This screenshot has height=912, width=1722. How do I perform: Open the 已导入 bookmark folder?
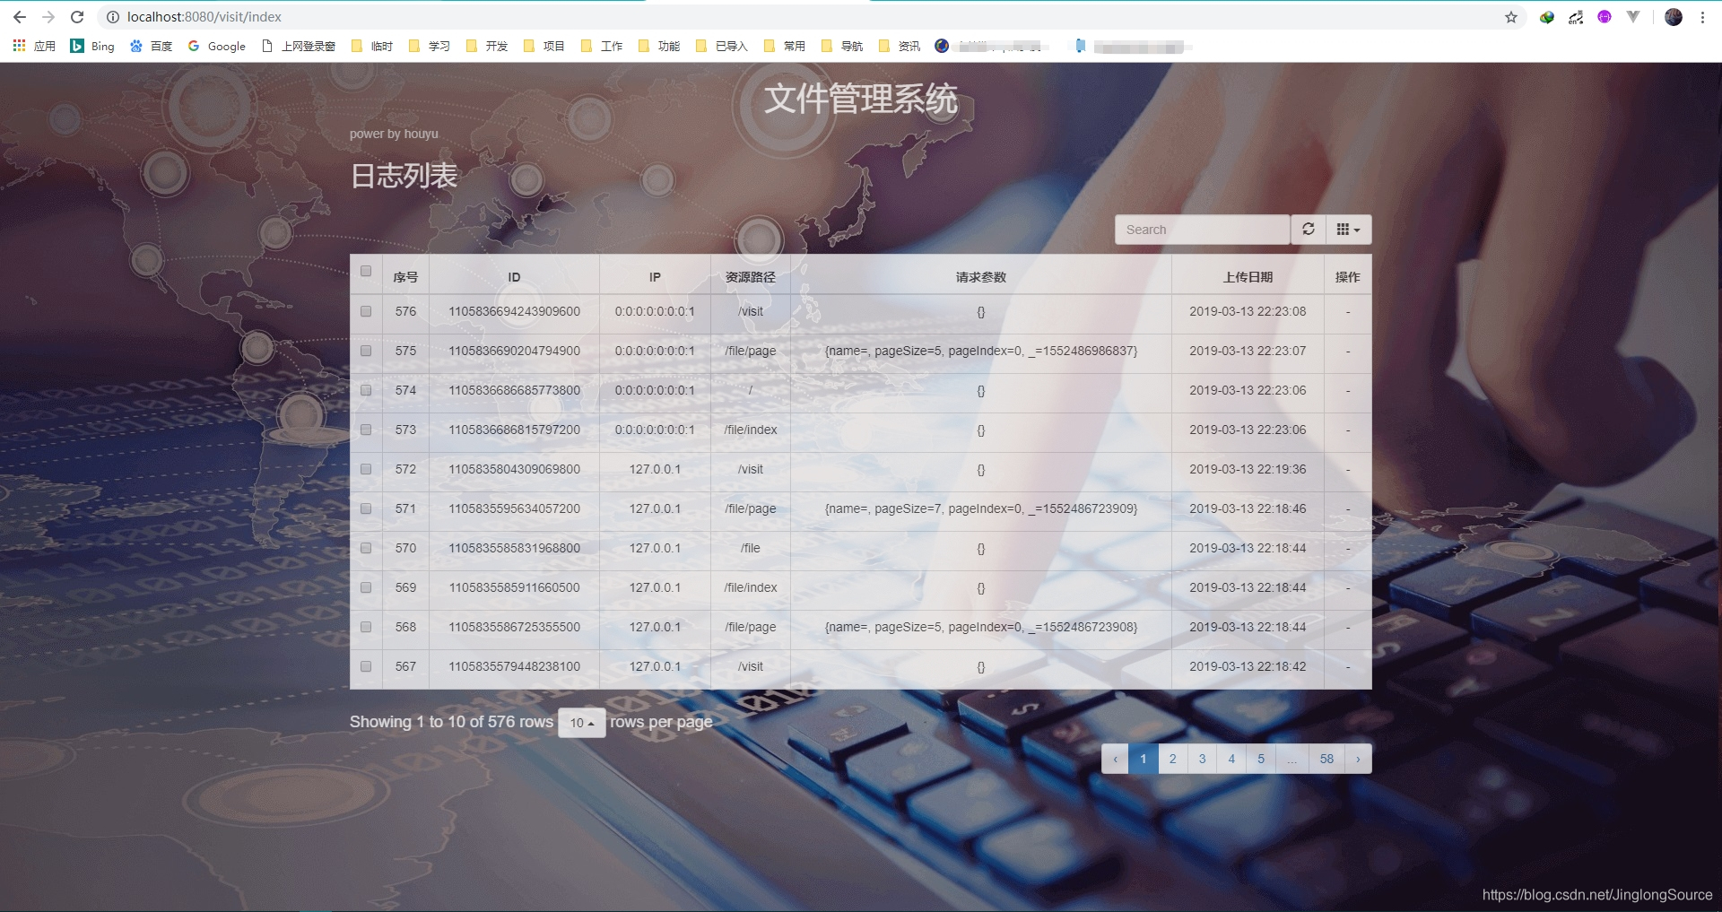pyautogui.click(x=722, y=46)
